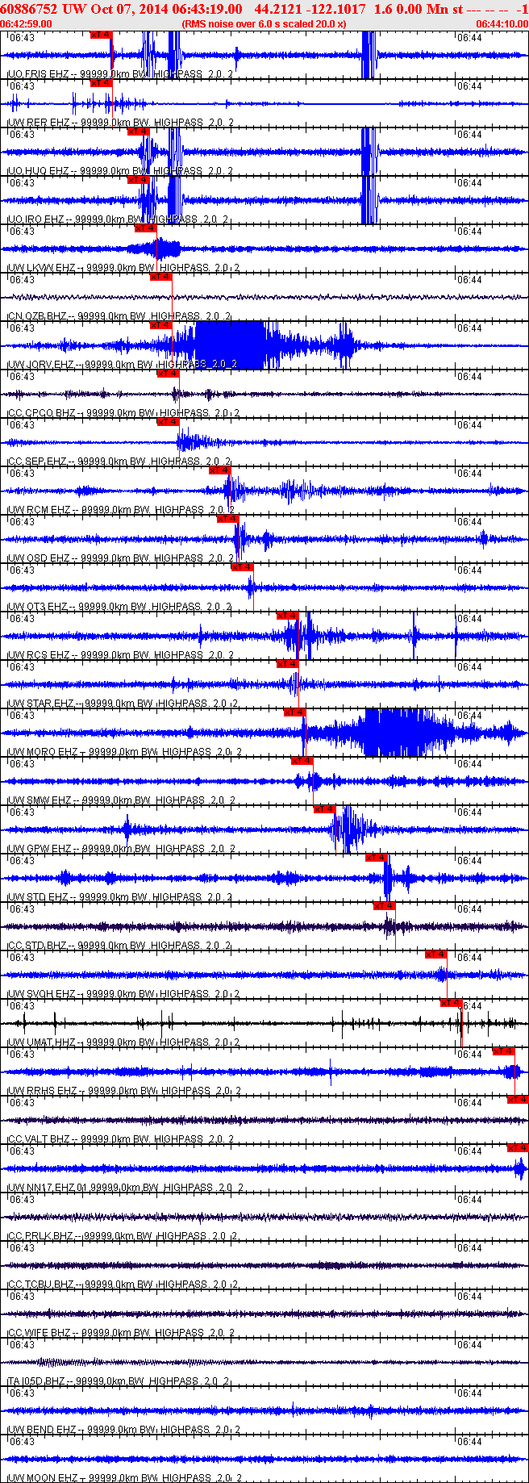529x1483 pixels.
Task: Click the RMS noise scaling note
Action: [264, 23]
